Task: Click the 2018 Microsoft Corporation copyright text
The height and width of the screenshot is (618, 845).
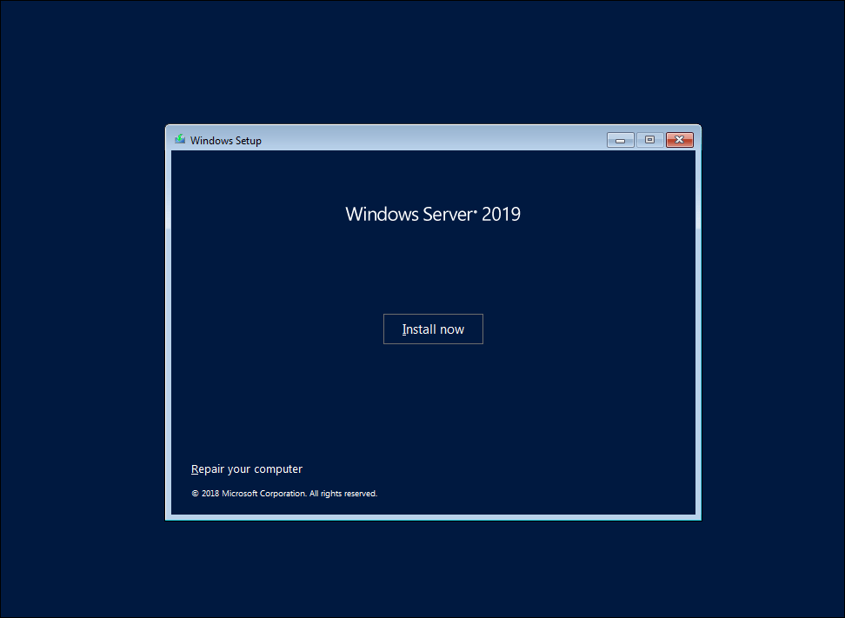Action: point(284,493)
